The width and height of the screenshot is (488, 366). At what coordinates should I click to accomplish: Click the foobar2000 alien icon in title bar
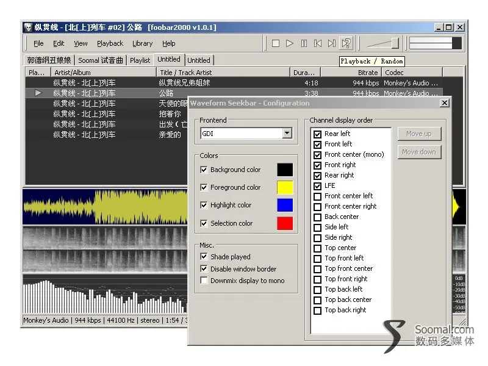click(x=29, y=27)
